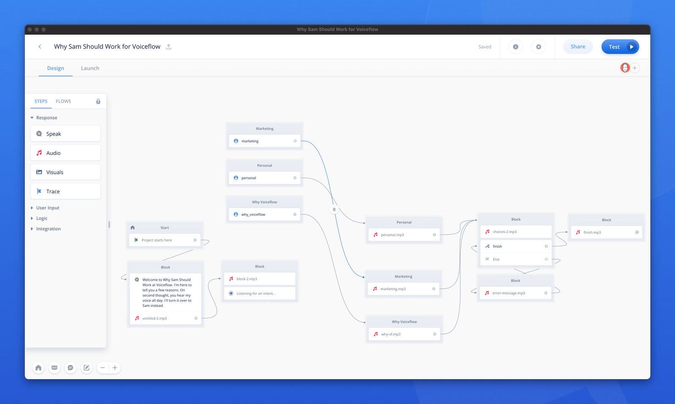Click the Share button
Image resolution: width=675 pixels, height=404 pixels.
[x=578, y=47]
